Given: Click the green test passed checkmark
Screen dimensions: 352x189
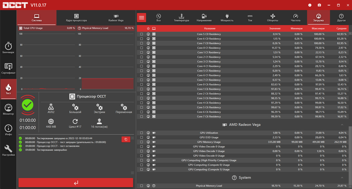Looking at the screenshot, I should pos(28,105).
